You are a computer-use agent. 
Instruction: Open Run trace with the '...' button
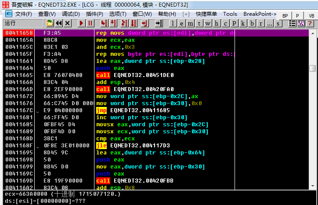270,24
